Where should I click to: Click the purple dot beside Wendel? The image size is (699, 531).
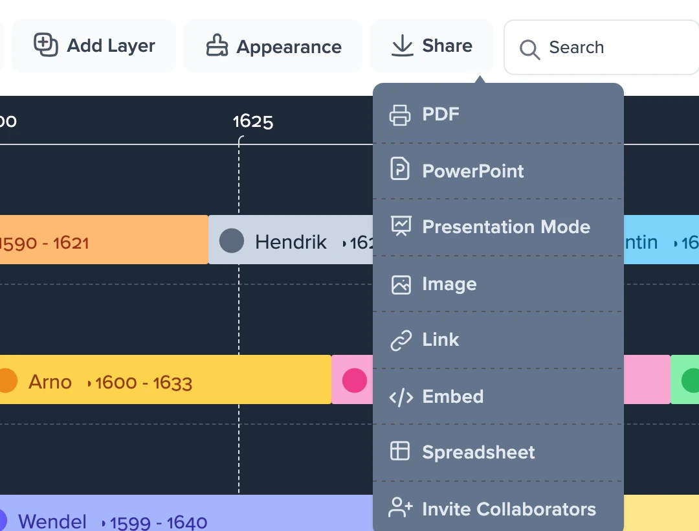[3, 520]
